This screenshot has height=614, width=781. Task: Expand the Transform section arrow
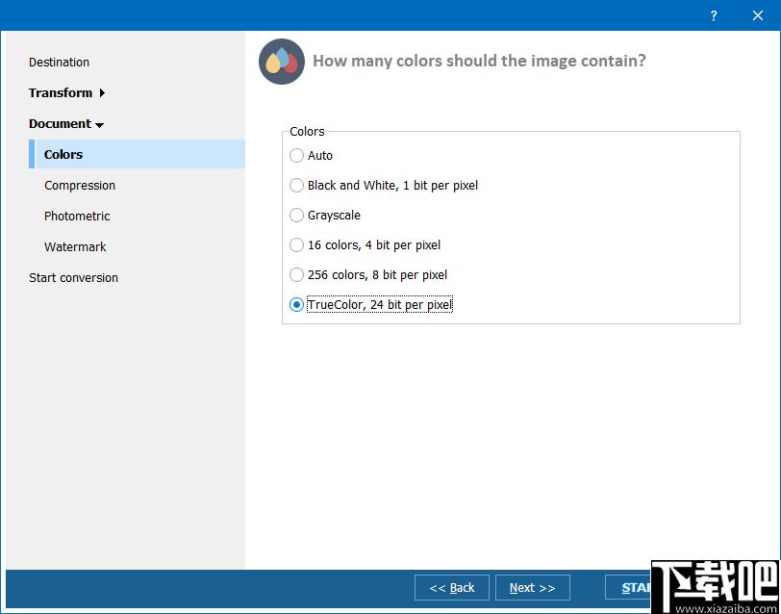(x=102, y=92)
